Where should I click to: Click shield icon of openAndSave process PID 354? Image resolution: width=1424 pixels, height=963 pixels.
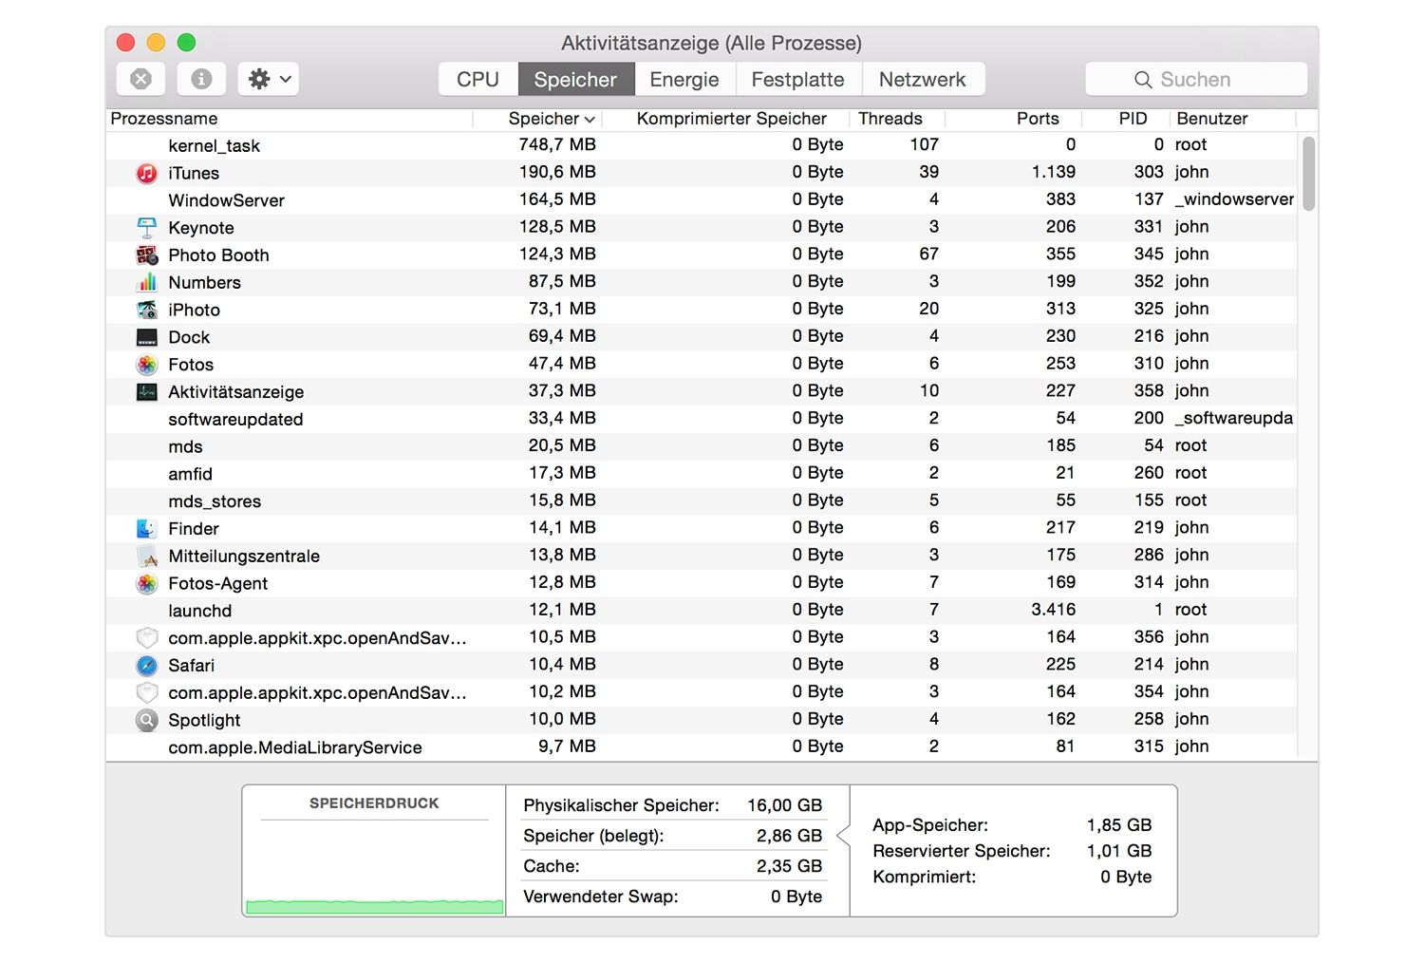(146, 692)
